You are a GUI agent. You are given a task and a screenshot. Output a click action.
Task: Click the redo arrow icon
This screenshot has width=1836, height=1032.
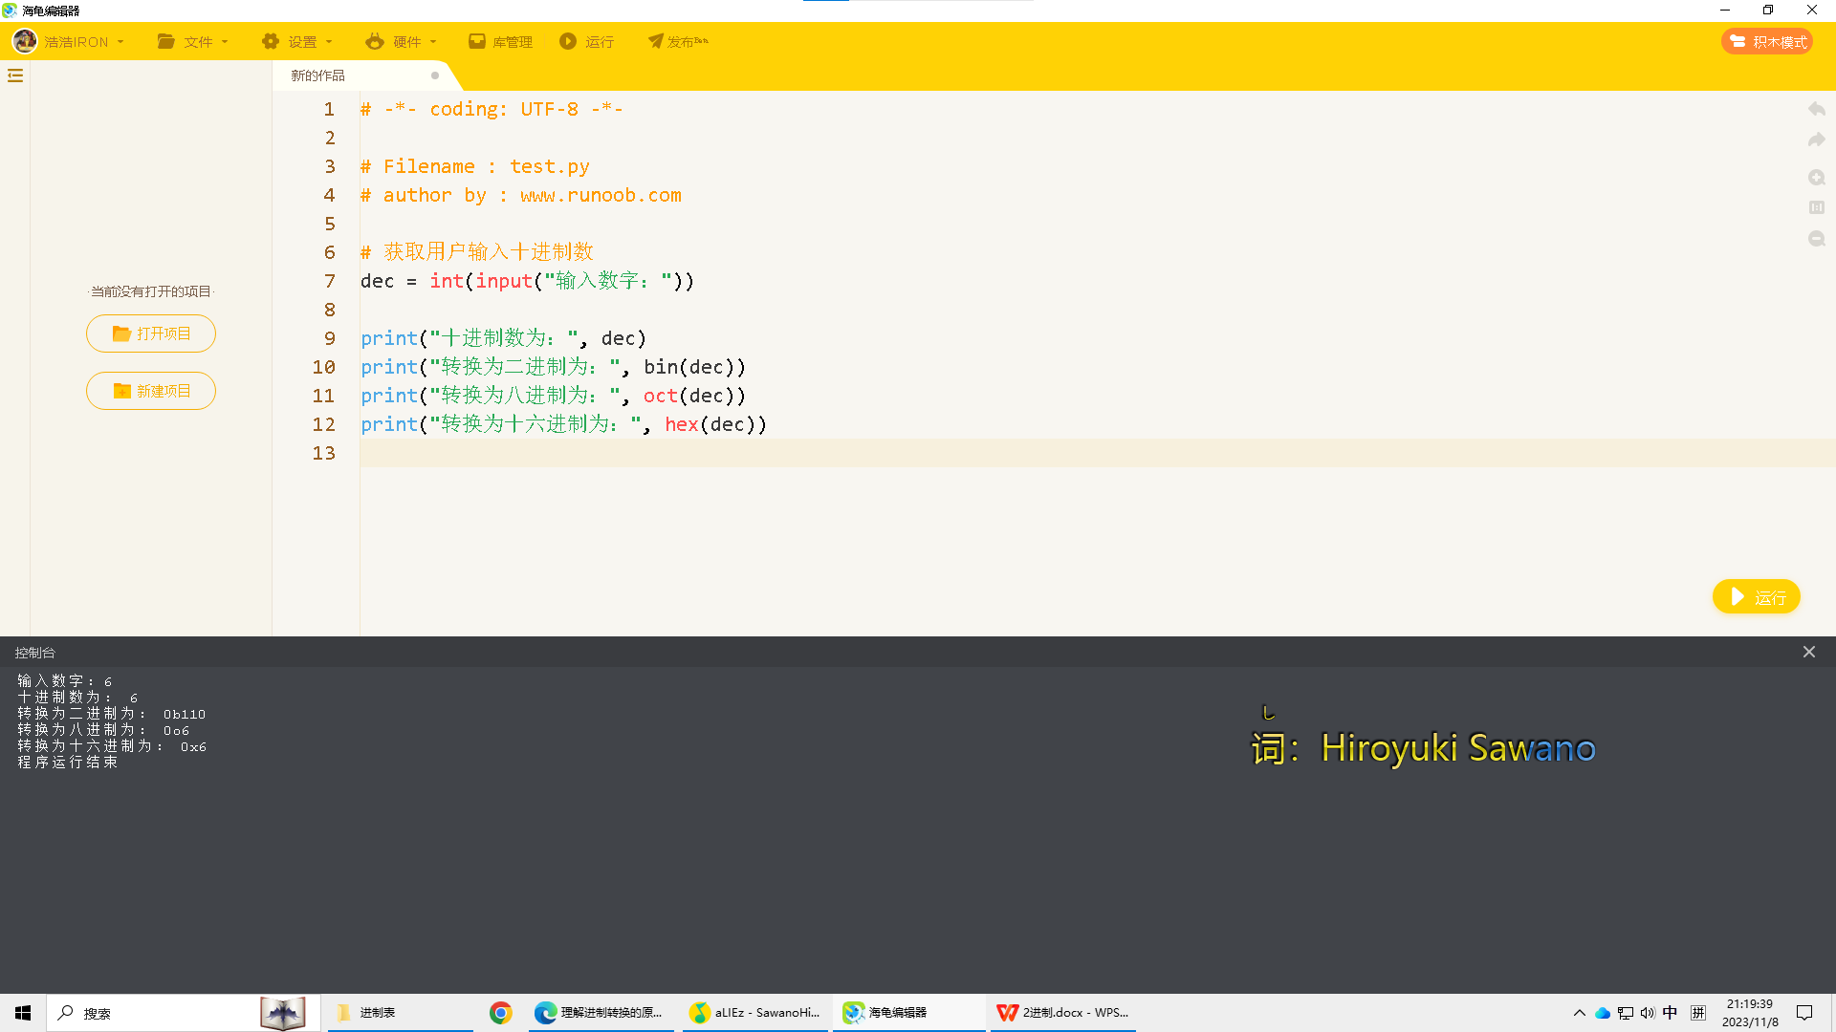point(1816,140)
